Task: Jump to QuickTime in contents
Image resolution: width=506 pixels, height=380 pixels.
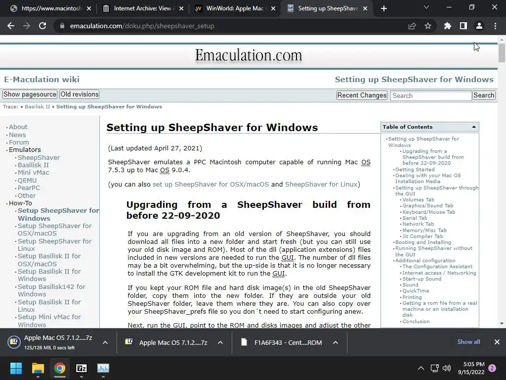Action: tap(416, 291)
